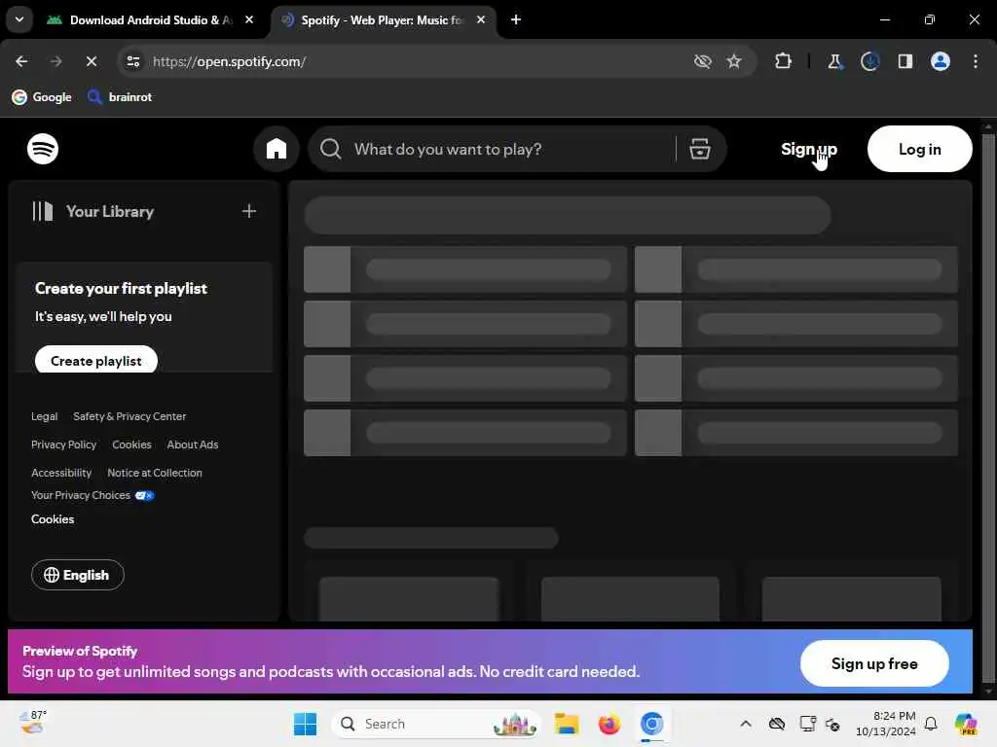Show hidden system tray icons chevron
This screenshot has height=747, width=997.
(x=745, y=724)
